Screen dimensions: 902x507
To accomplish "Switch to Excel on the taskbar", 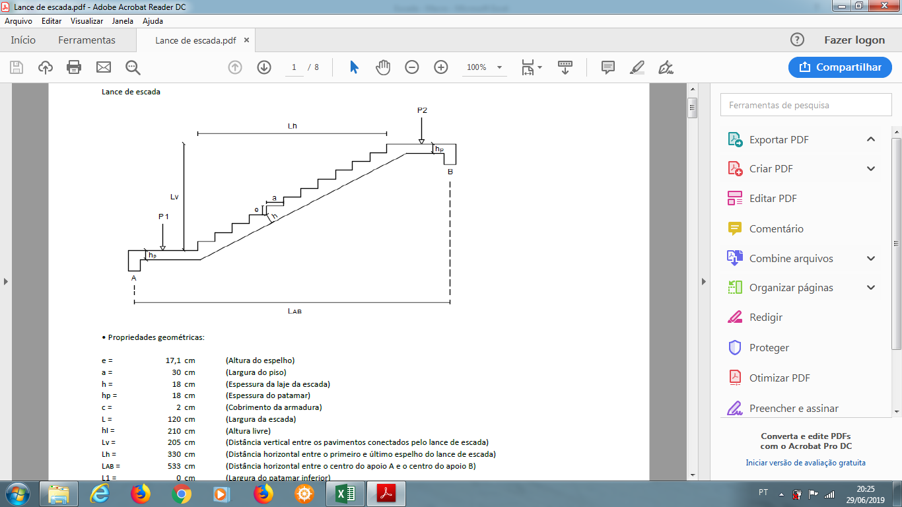I will click(345, 494).
